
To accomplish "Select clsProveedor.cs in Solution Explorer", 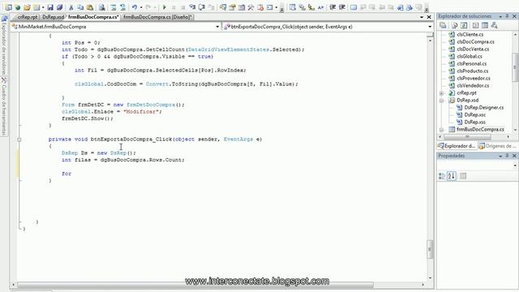I will (x=474, y=78).
